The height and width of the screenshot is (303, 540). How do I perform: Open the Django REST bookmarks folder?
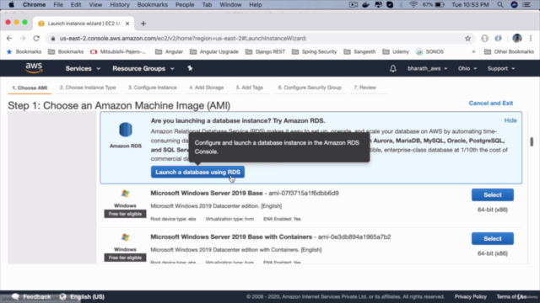tap(265, 51)
